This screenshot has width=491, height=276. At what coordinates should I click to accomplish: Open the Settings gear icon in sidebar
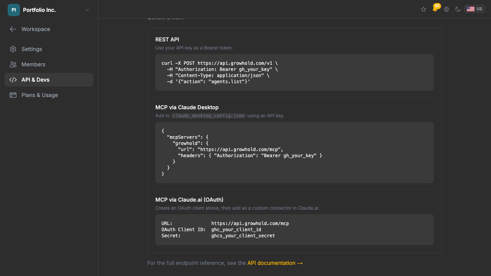tap(13, 49)
